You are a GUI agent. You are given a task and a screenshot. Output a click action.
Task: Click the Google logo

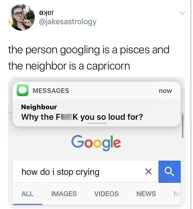click(x=96, y=143)
